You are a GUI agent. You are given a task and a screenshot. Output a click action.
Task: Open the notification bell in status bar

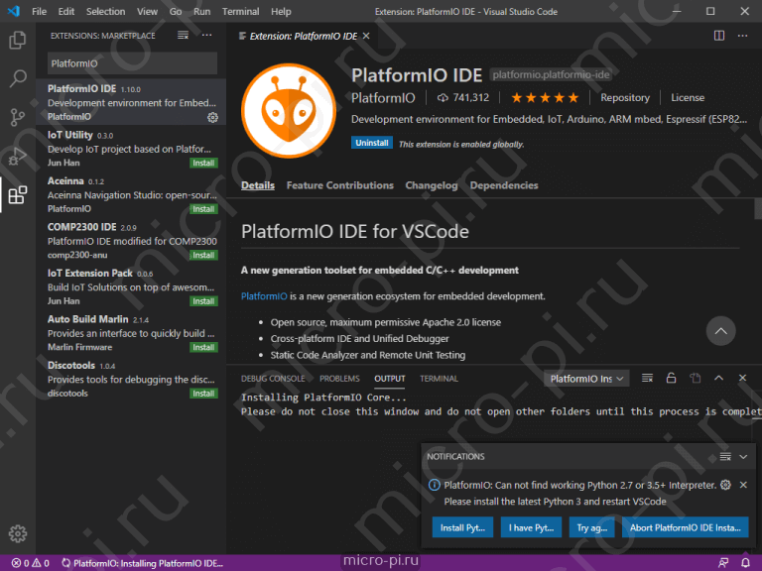[x=745, y=563]
